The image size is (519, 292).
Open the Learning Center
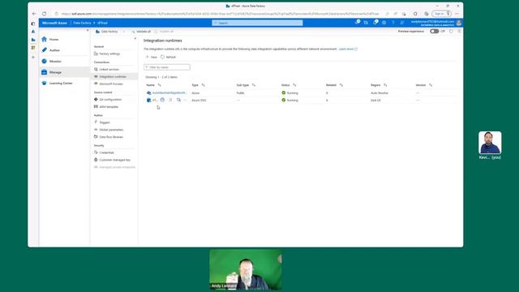(64, 83)
